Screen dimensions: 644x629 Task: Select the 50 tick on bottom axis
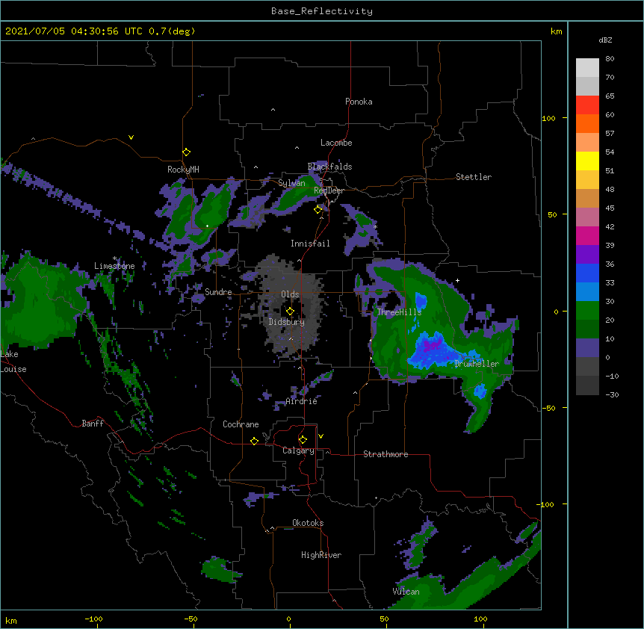coord(384,619)
